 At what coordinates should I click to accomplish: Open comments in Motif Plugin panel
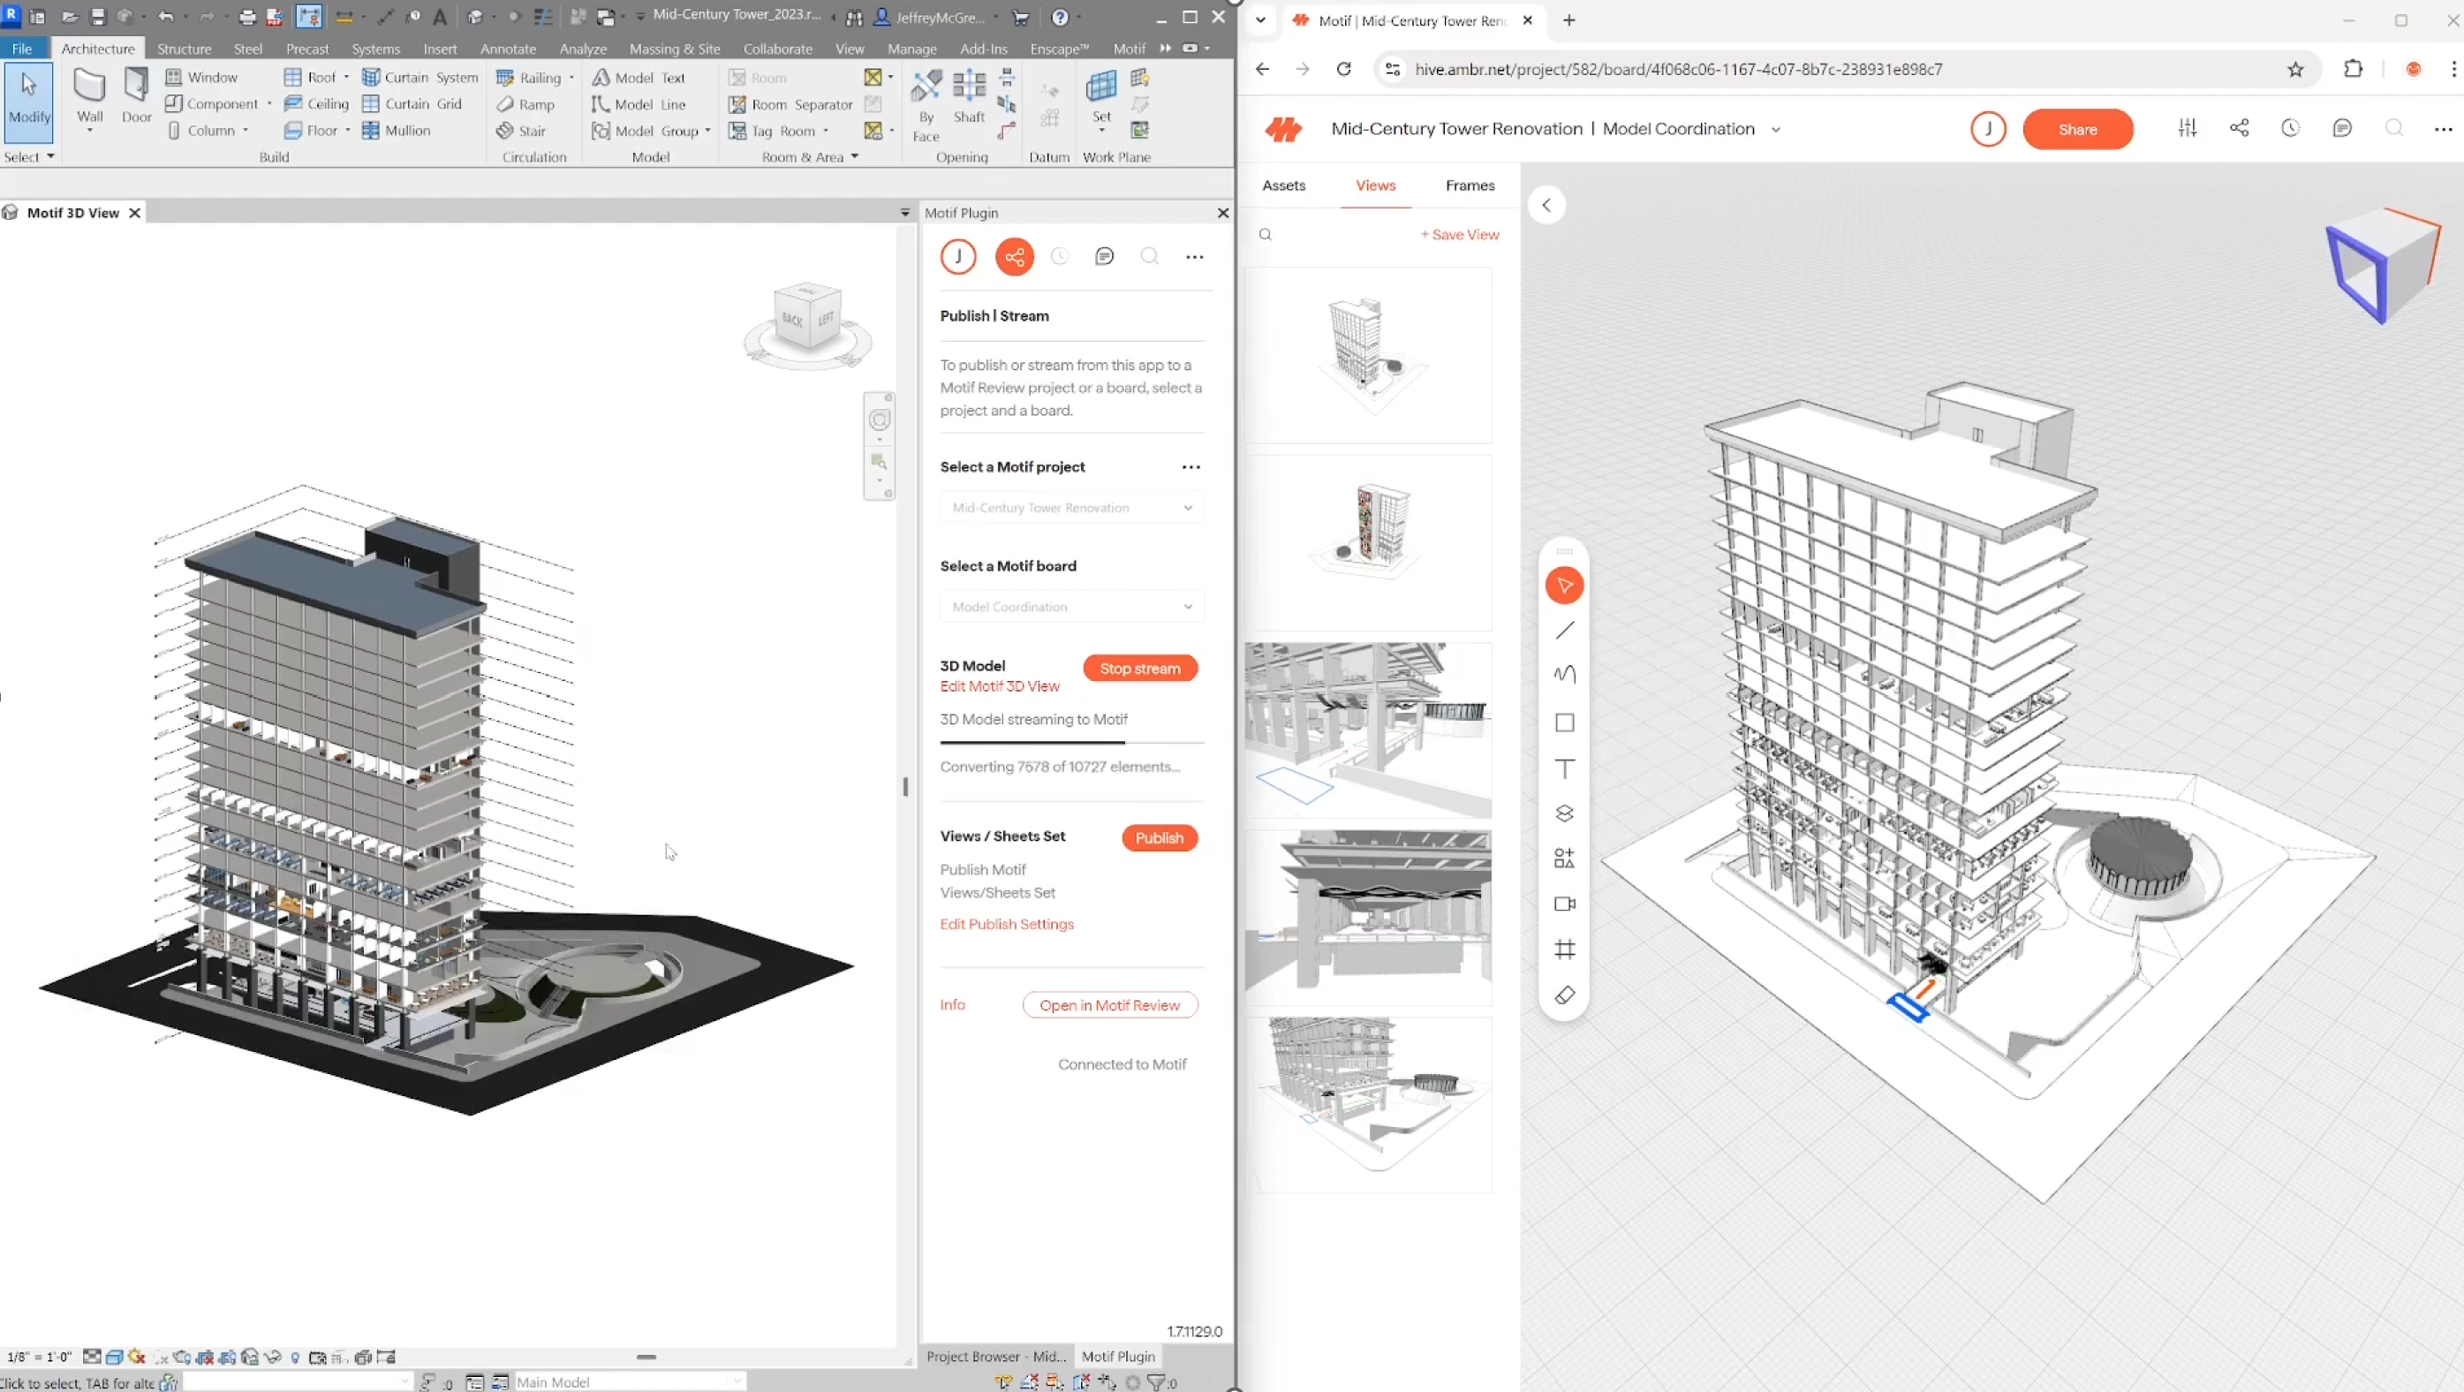[1104, 256]
